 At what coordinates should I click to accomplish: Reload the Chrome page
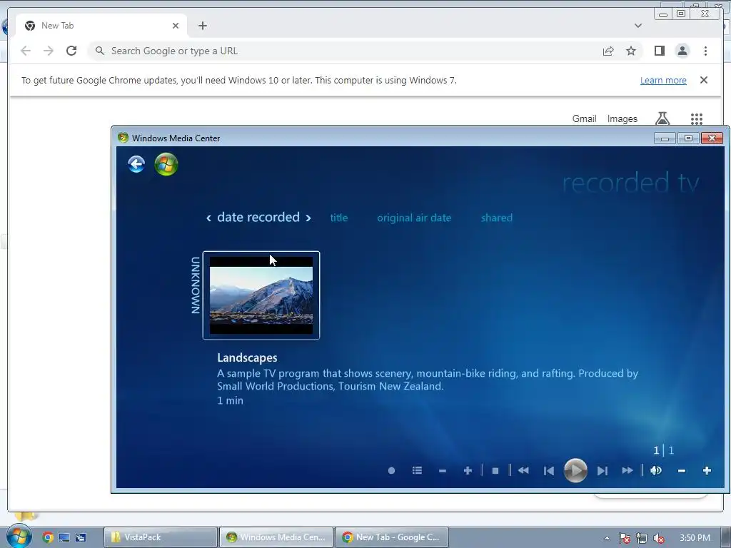coord(71,51)
